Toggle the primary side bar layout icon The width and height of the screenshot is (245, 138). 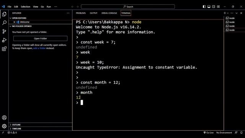pos(204,7)
